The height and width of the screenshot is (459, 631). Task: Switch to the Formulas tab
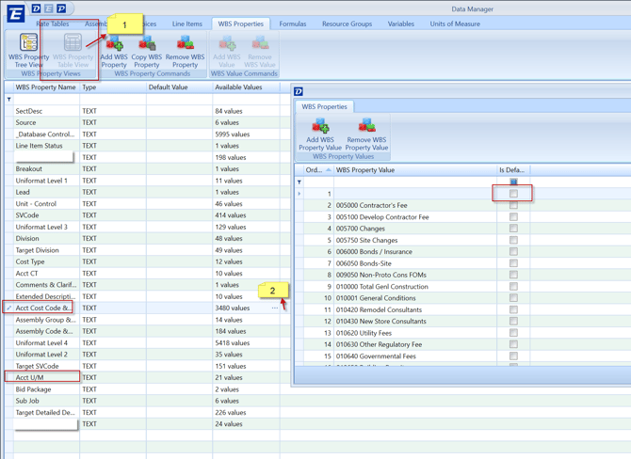click(292, 24)
